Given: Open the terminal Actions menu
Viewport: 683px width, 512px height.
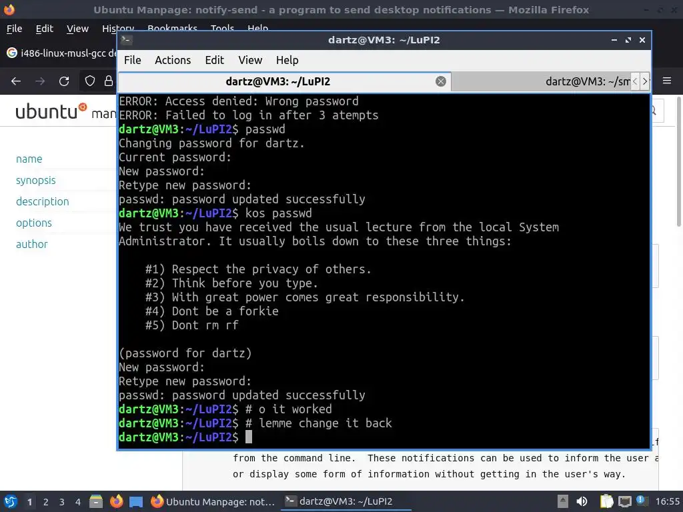Looking at the screenshot, I should (x=173, y=60).
